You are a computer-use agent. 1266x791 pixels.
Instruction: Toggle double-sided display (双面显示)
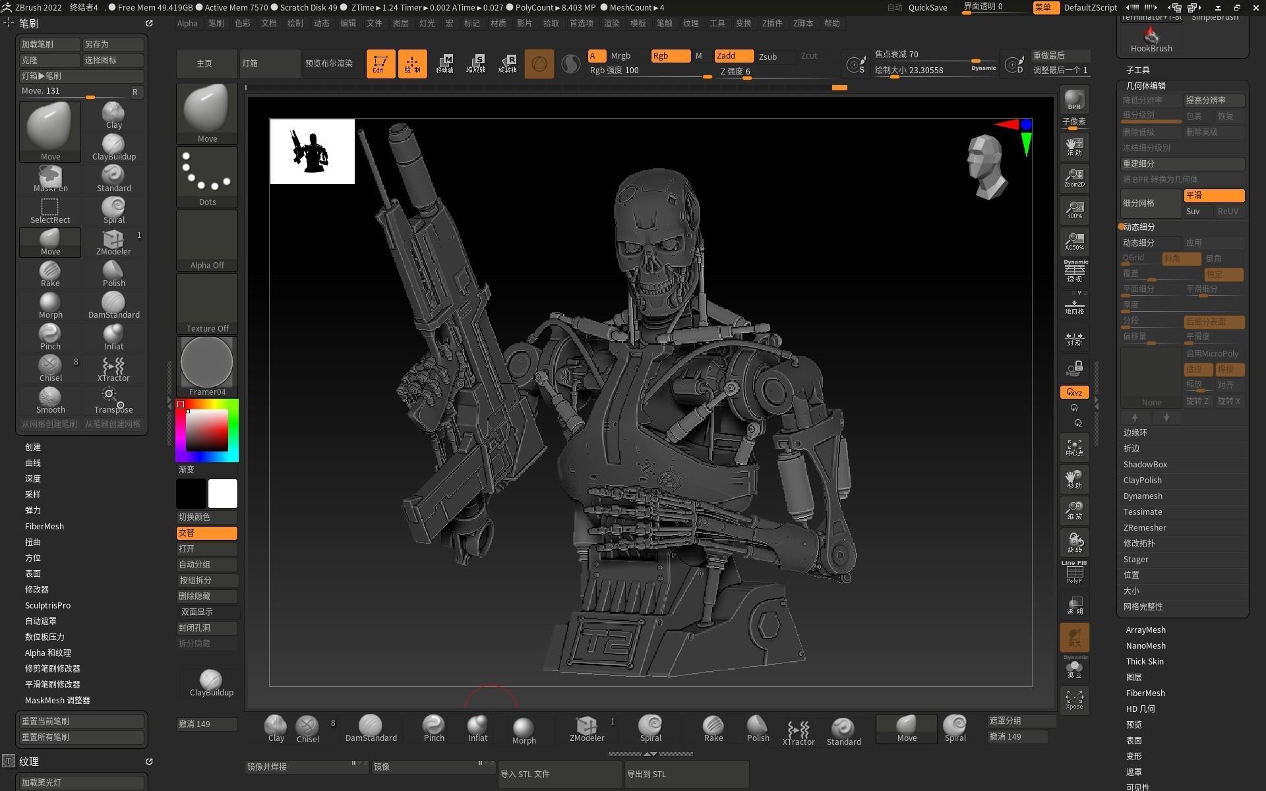coord(206,612)
